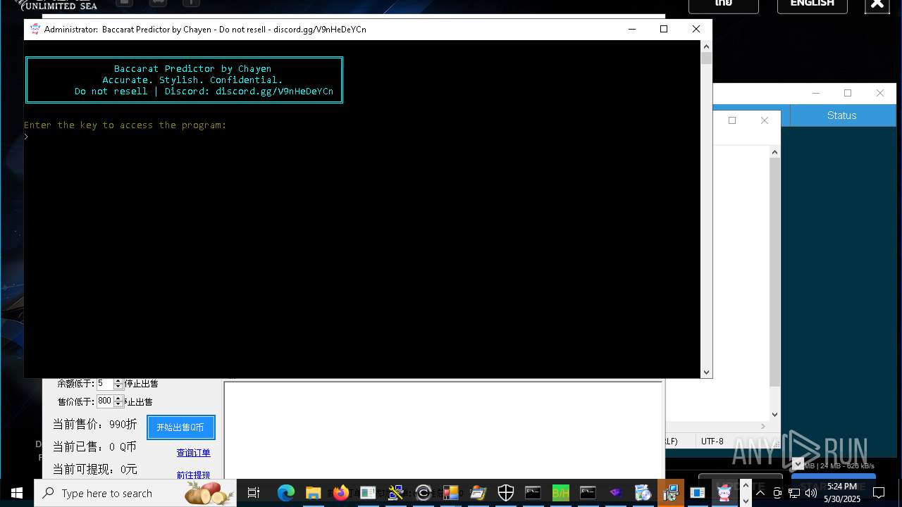Click the text '当前可提现: 0元'
Image resolution: width=902 pixels, height=507 pixels.
tap(94, 470)
